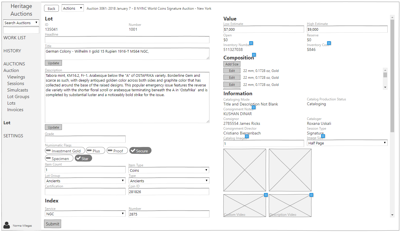
Task: Open the Item Type dropdown showing Coins
Action: (169, 170)
